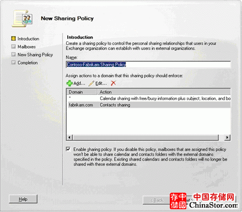Toggle the Enable sharing policy checkbox
The image size is (242, 212).
(68, 149)
